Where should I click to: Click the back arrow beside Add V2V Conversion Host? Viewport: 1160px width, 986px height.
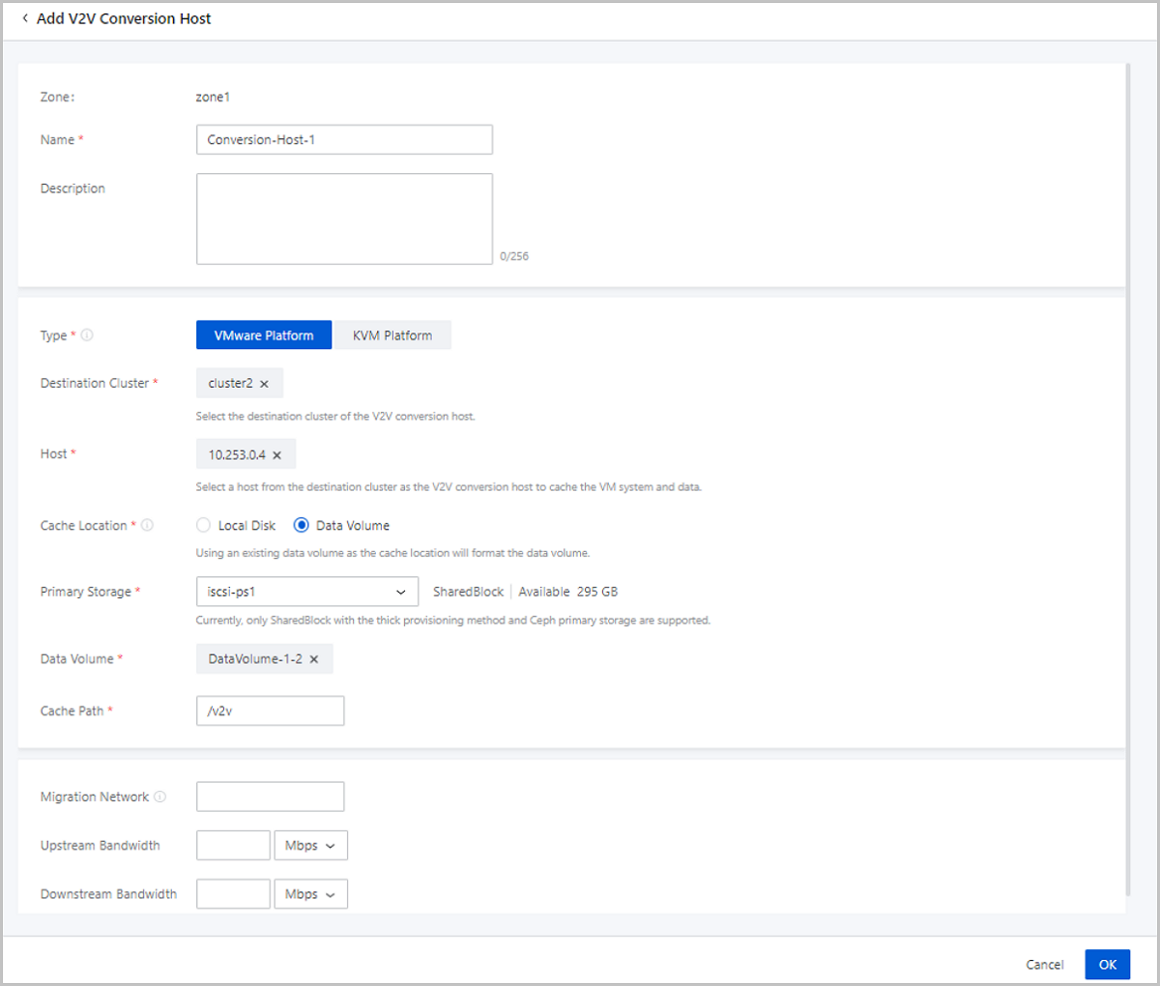pos(25,18)
